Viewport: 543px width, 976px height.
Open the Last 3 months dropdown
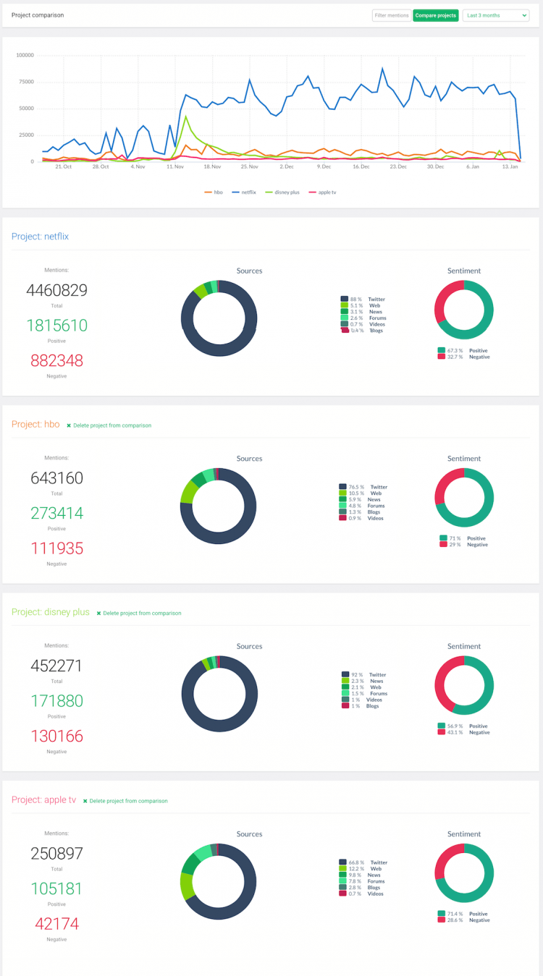(496, 15)
